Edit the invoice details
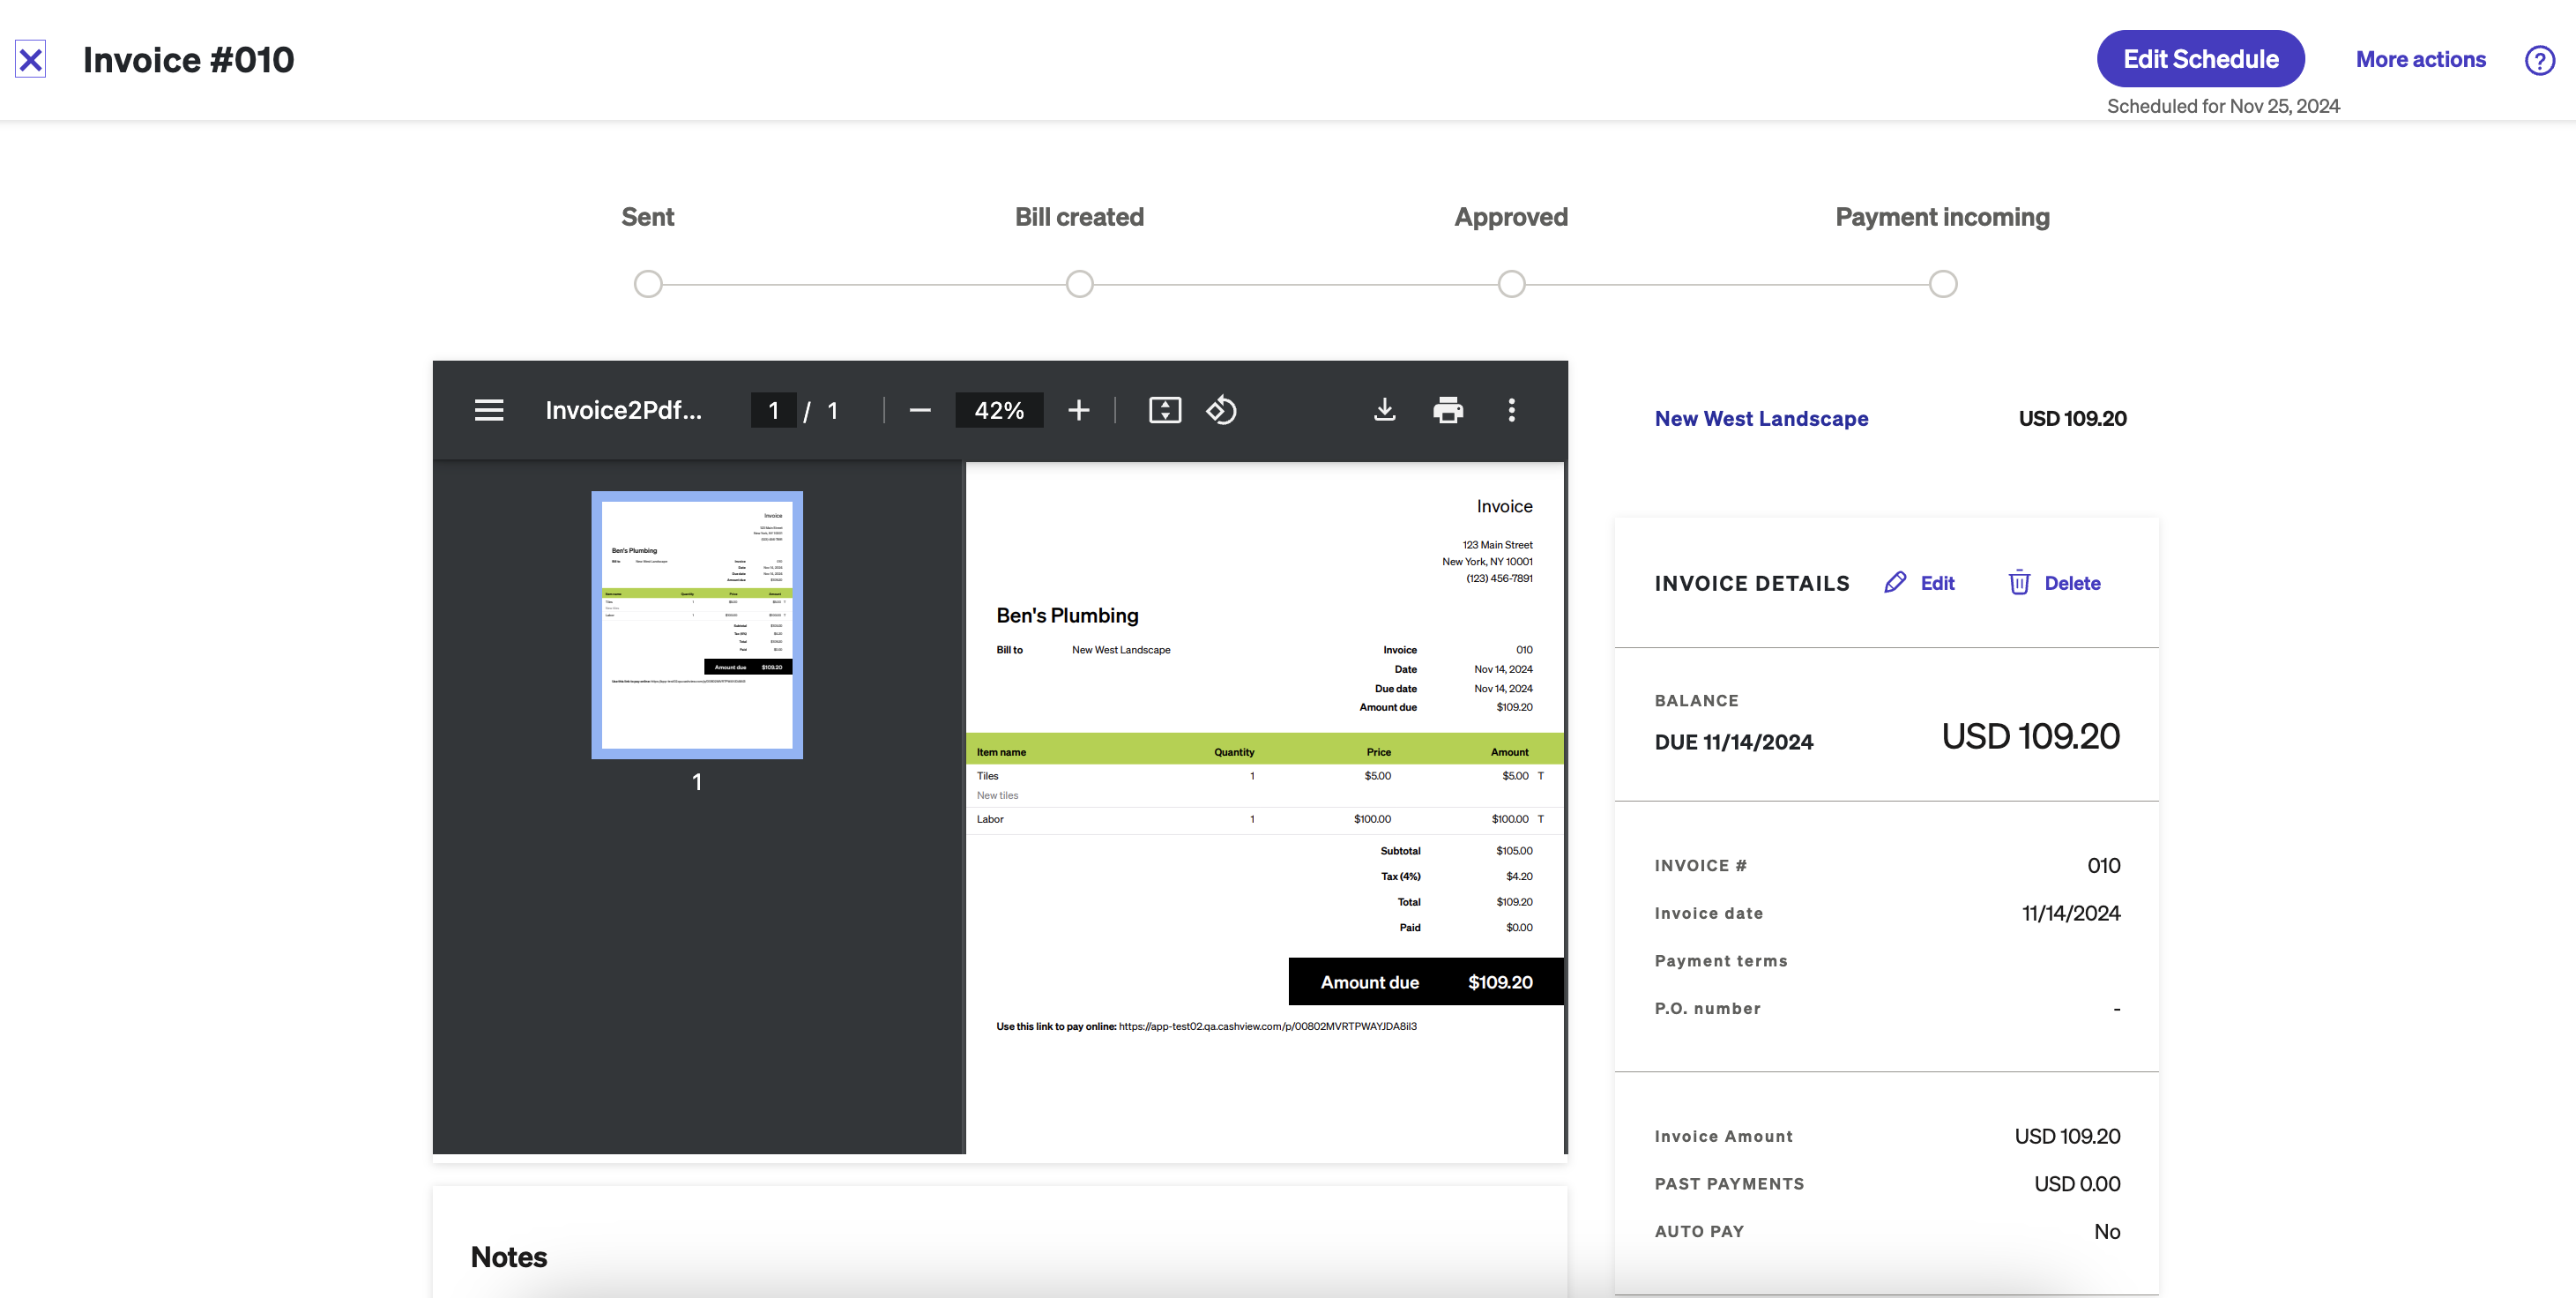2576x1298 pixels. coord(1920,583)
